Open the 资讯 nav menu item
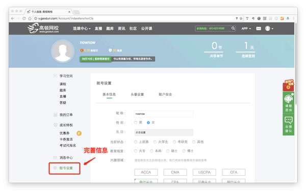The width and height of the screenshot is (306, 193). point(121,29)
